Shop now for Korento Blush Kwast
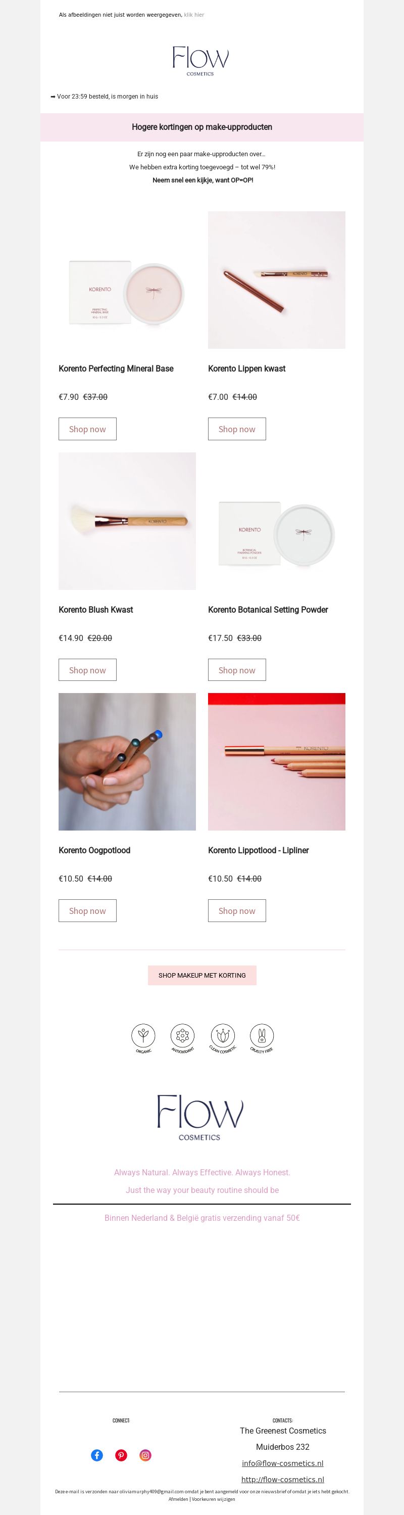This screenshot has width=404, height=1515. (x=87, y=670)
